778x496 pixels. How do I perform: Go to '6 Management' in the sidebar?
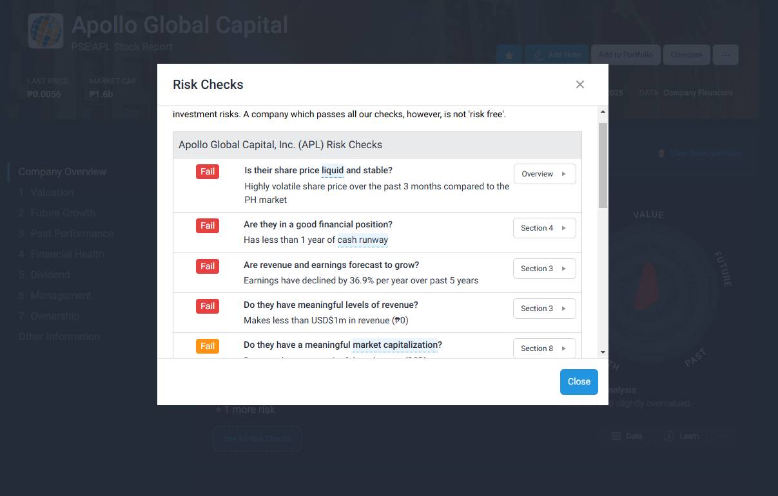[x=55, y=296]
